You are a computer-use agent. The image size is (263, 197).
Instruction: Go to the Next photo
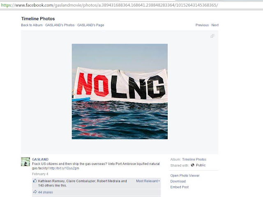tap(215, 25)
